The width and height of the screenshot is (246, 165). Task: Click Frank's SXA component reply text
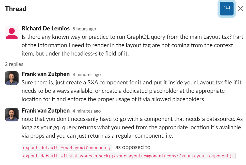(x=131, y=91)
